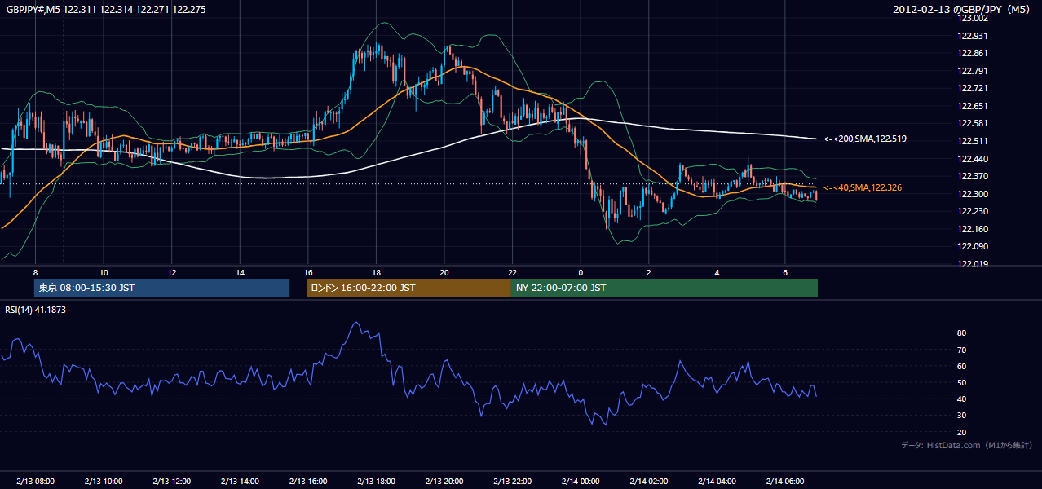Click price axis value 122.581
The height and width of the screenshot is (489, 1042).
973,124
